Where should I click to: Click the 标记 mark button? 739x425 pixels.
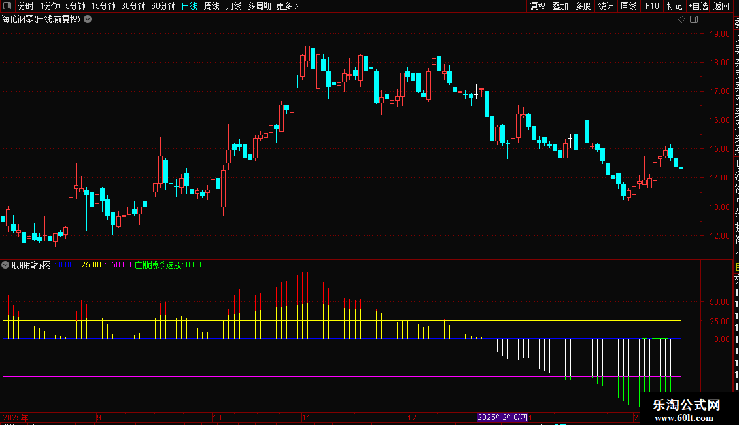tap(674, 6)
